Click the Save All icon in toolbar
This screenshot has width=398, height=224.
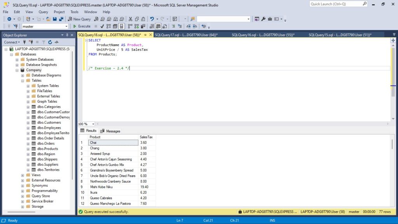click(61, 19)
